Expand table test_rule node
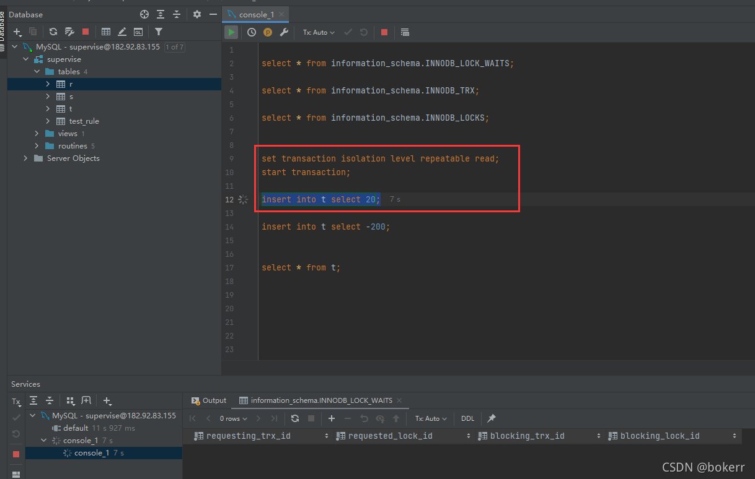755x479 pixels. pos(48,121)
